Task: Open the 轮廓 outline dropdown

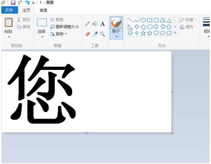Action: pyautogui.click(x=188, y=20)
